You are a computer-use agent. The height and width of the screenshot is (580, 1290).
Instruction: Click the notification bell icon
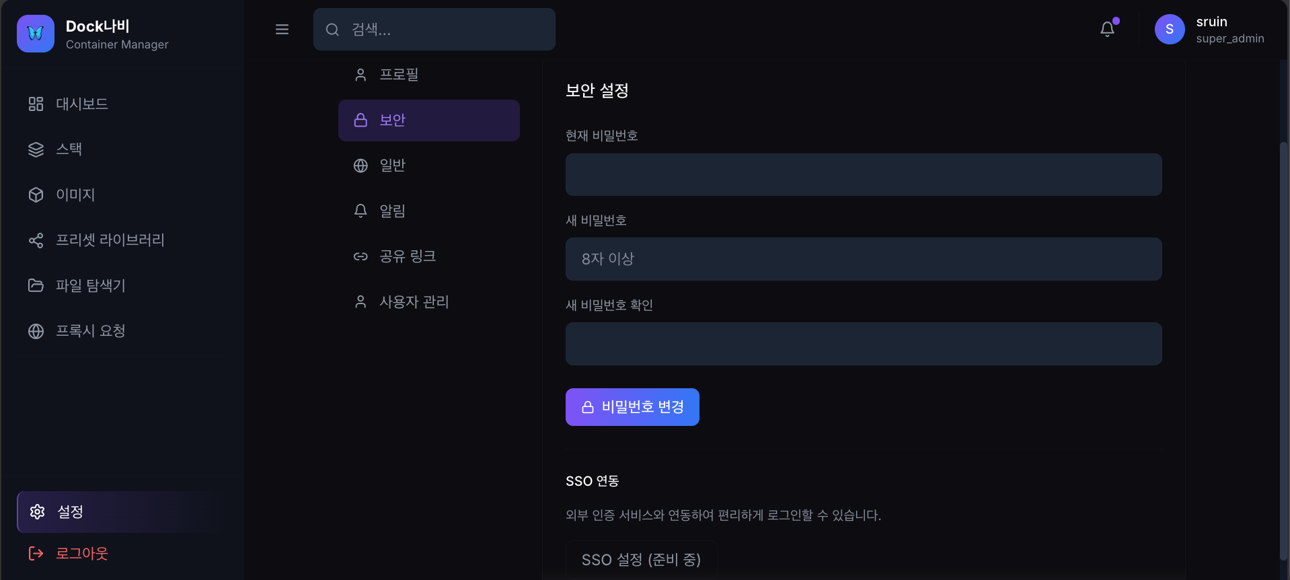[x=1107, y=29]
